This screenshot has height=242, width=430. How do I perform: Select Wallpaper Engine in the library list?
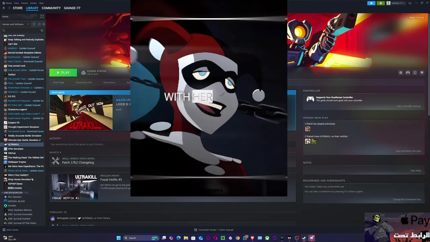click(17, 162)
